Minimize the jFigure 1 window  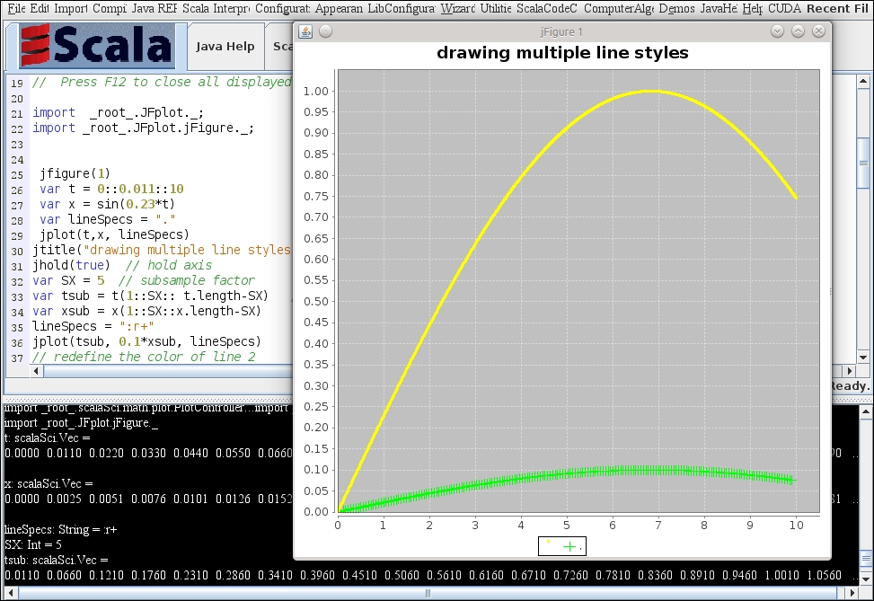point(778,31)
